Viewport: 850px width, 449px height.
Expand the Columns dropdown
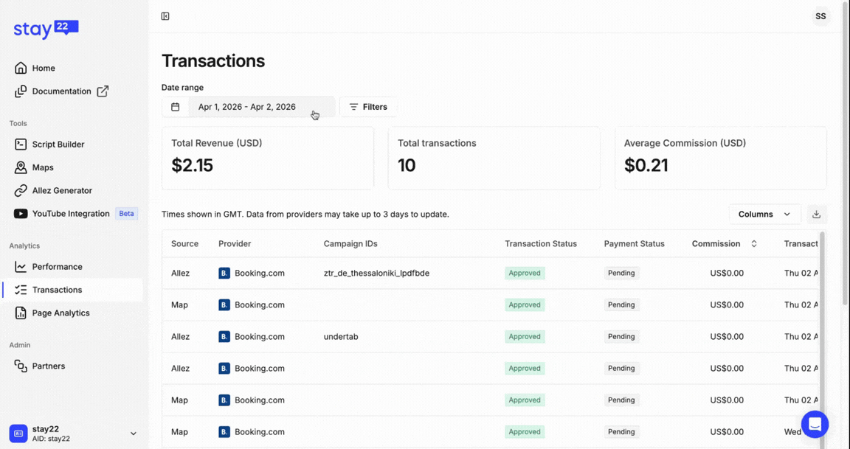tap(764, 215)
